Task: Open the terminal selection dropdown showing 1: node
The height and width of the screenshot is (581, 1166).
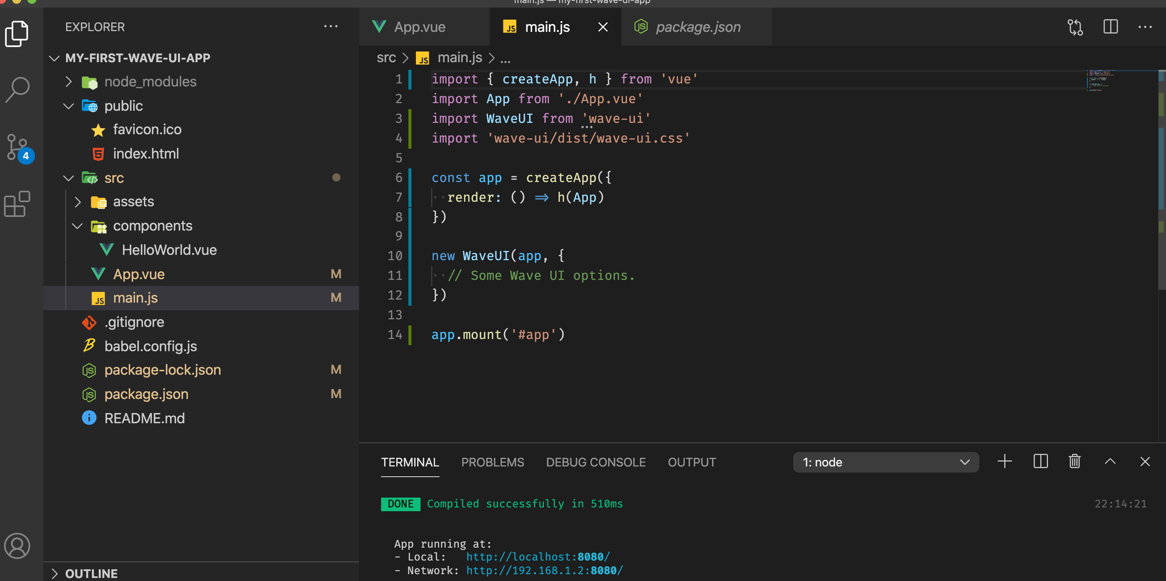Action: pos(886,462)
